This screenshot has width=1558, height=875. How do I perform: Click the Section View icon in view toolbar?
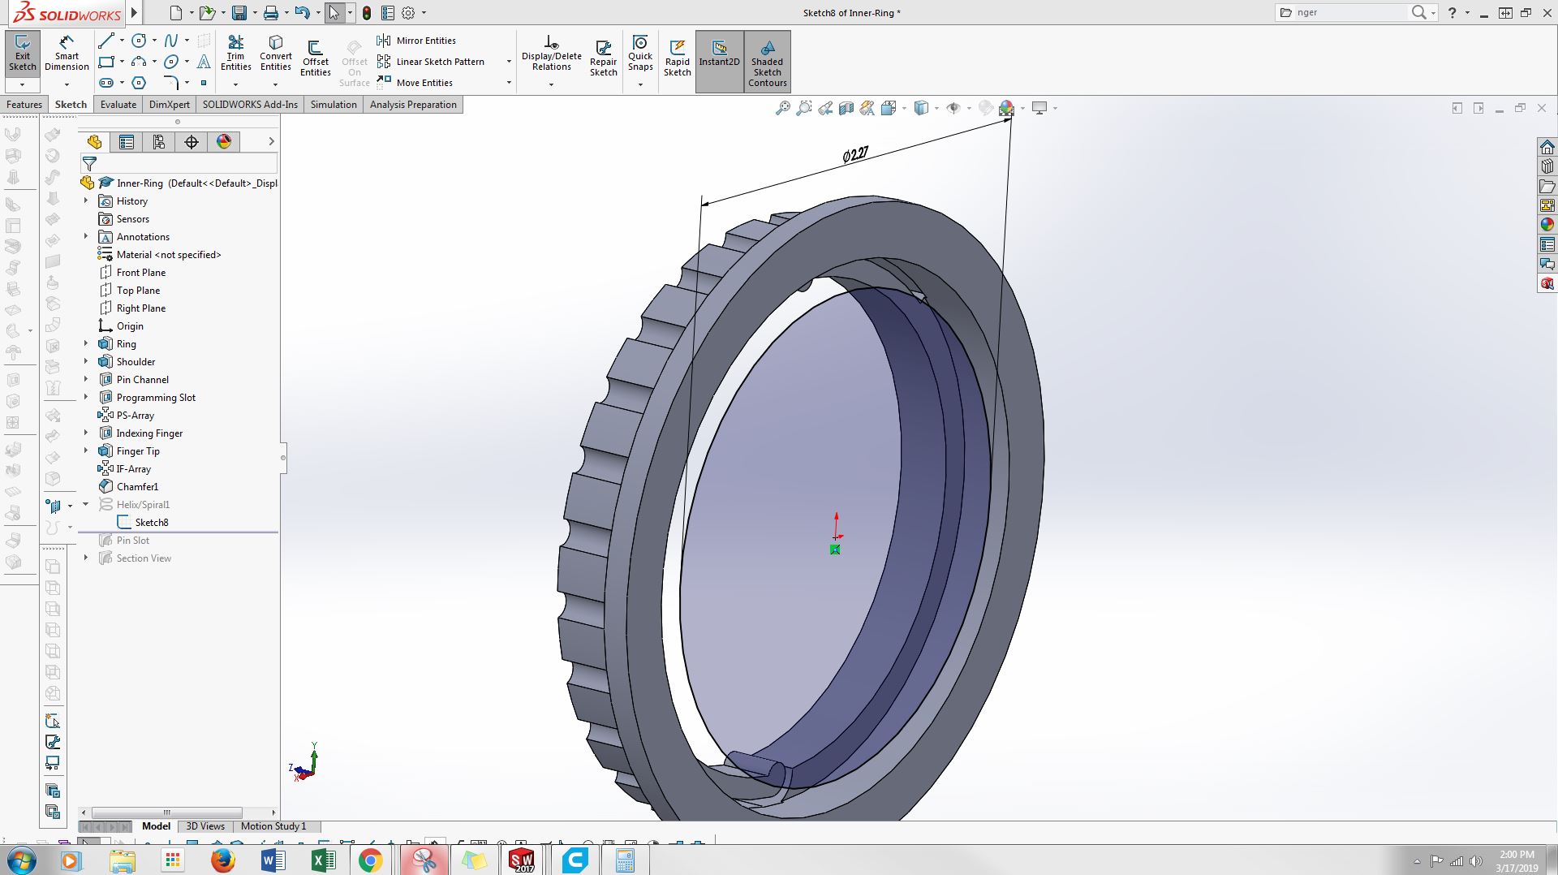tap(846, 108)
